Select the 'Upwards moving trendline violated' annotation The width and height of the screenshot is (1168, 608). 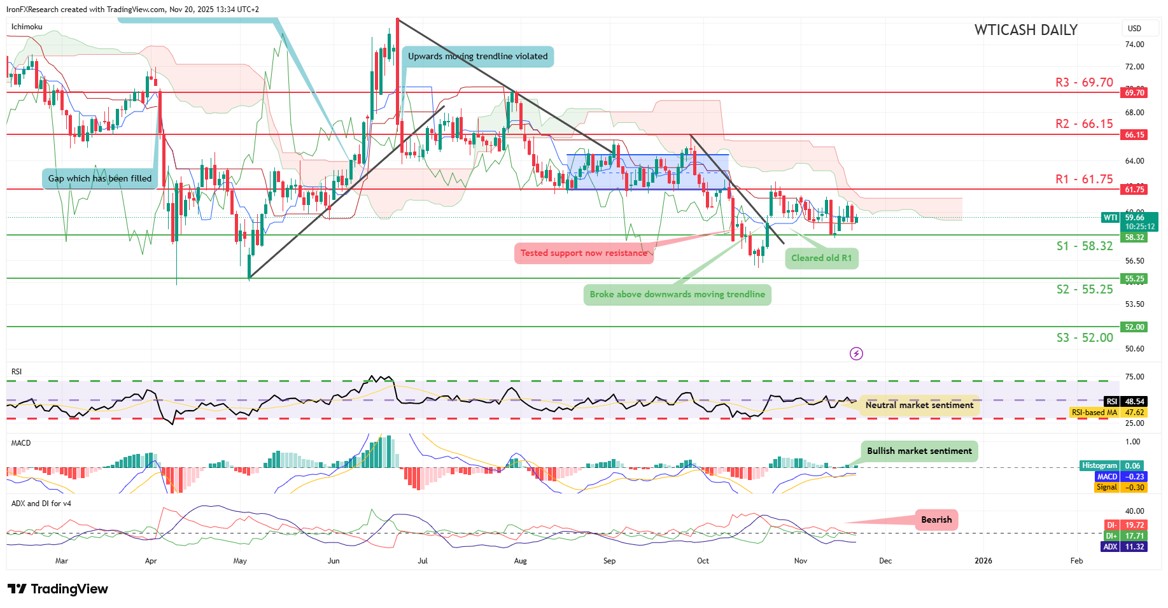pyautogui.click(x=478, y=57)
